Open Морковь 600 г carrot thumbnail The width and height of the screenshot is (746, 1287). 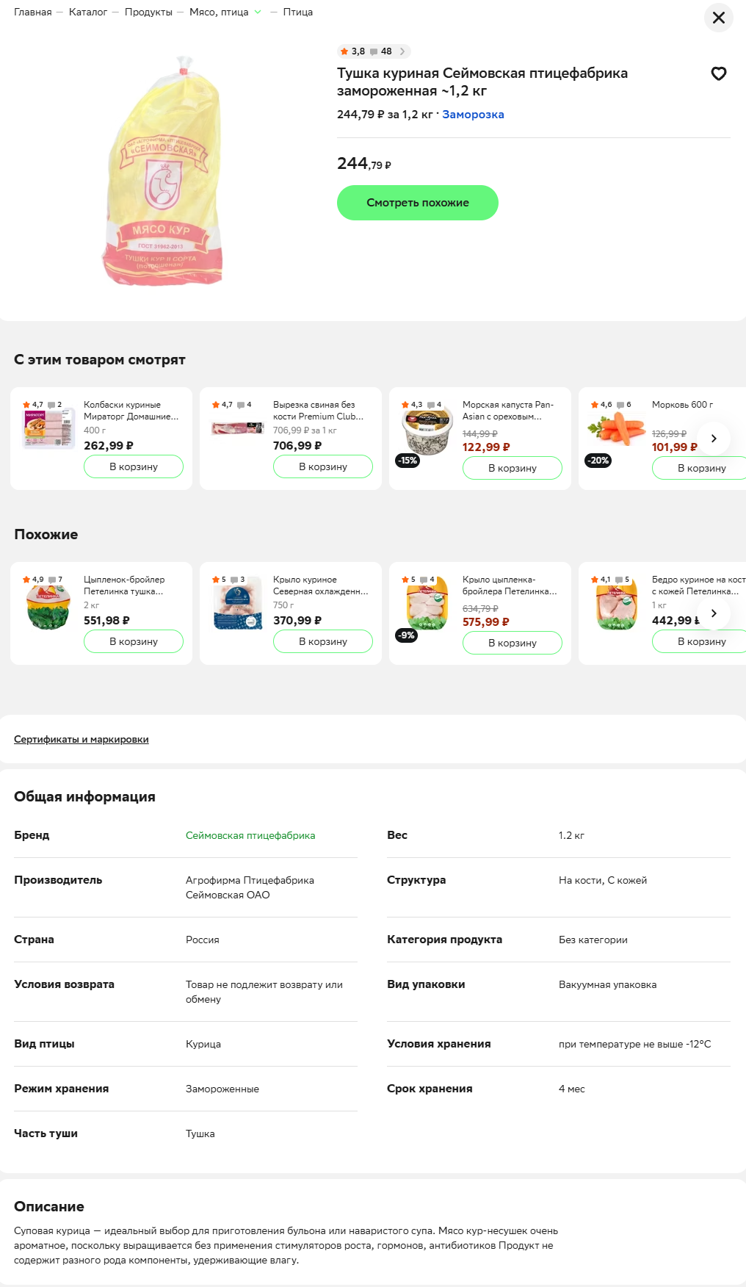[x=617, y=428]
